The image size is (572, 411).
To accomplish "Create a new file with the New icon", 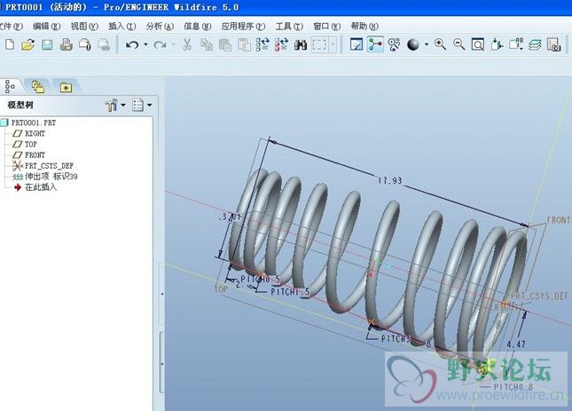I will pyautogui.click(x=10, y=45).
